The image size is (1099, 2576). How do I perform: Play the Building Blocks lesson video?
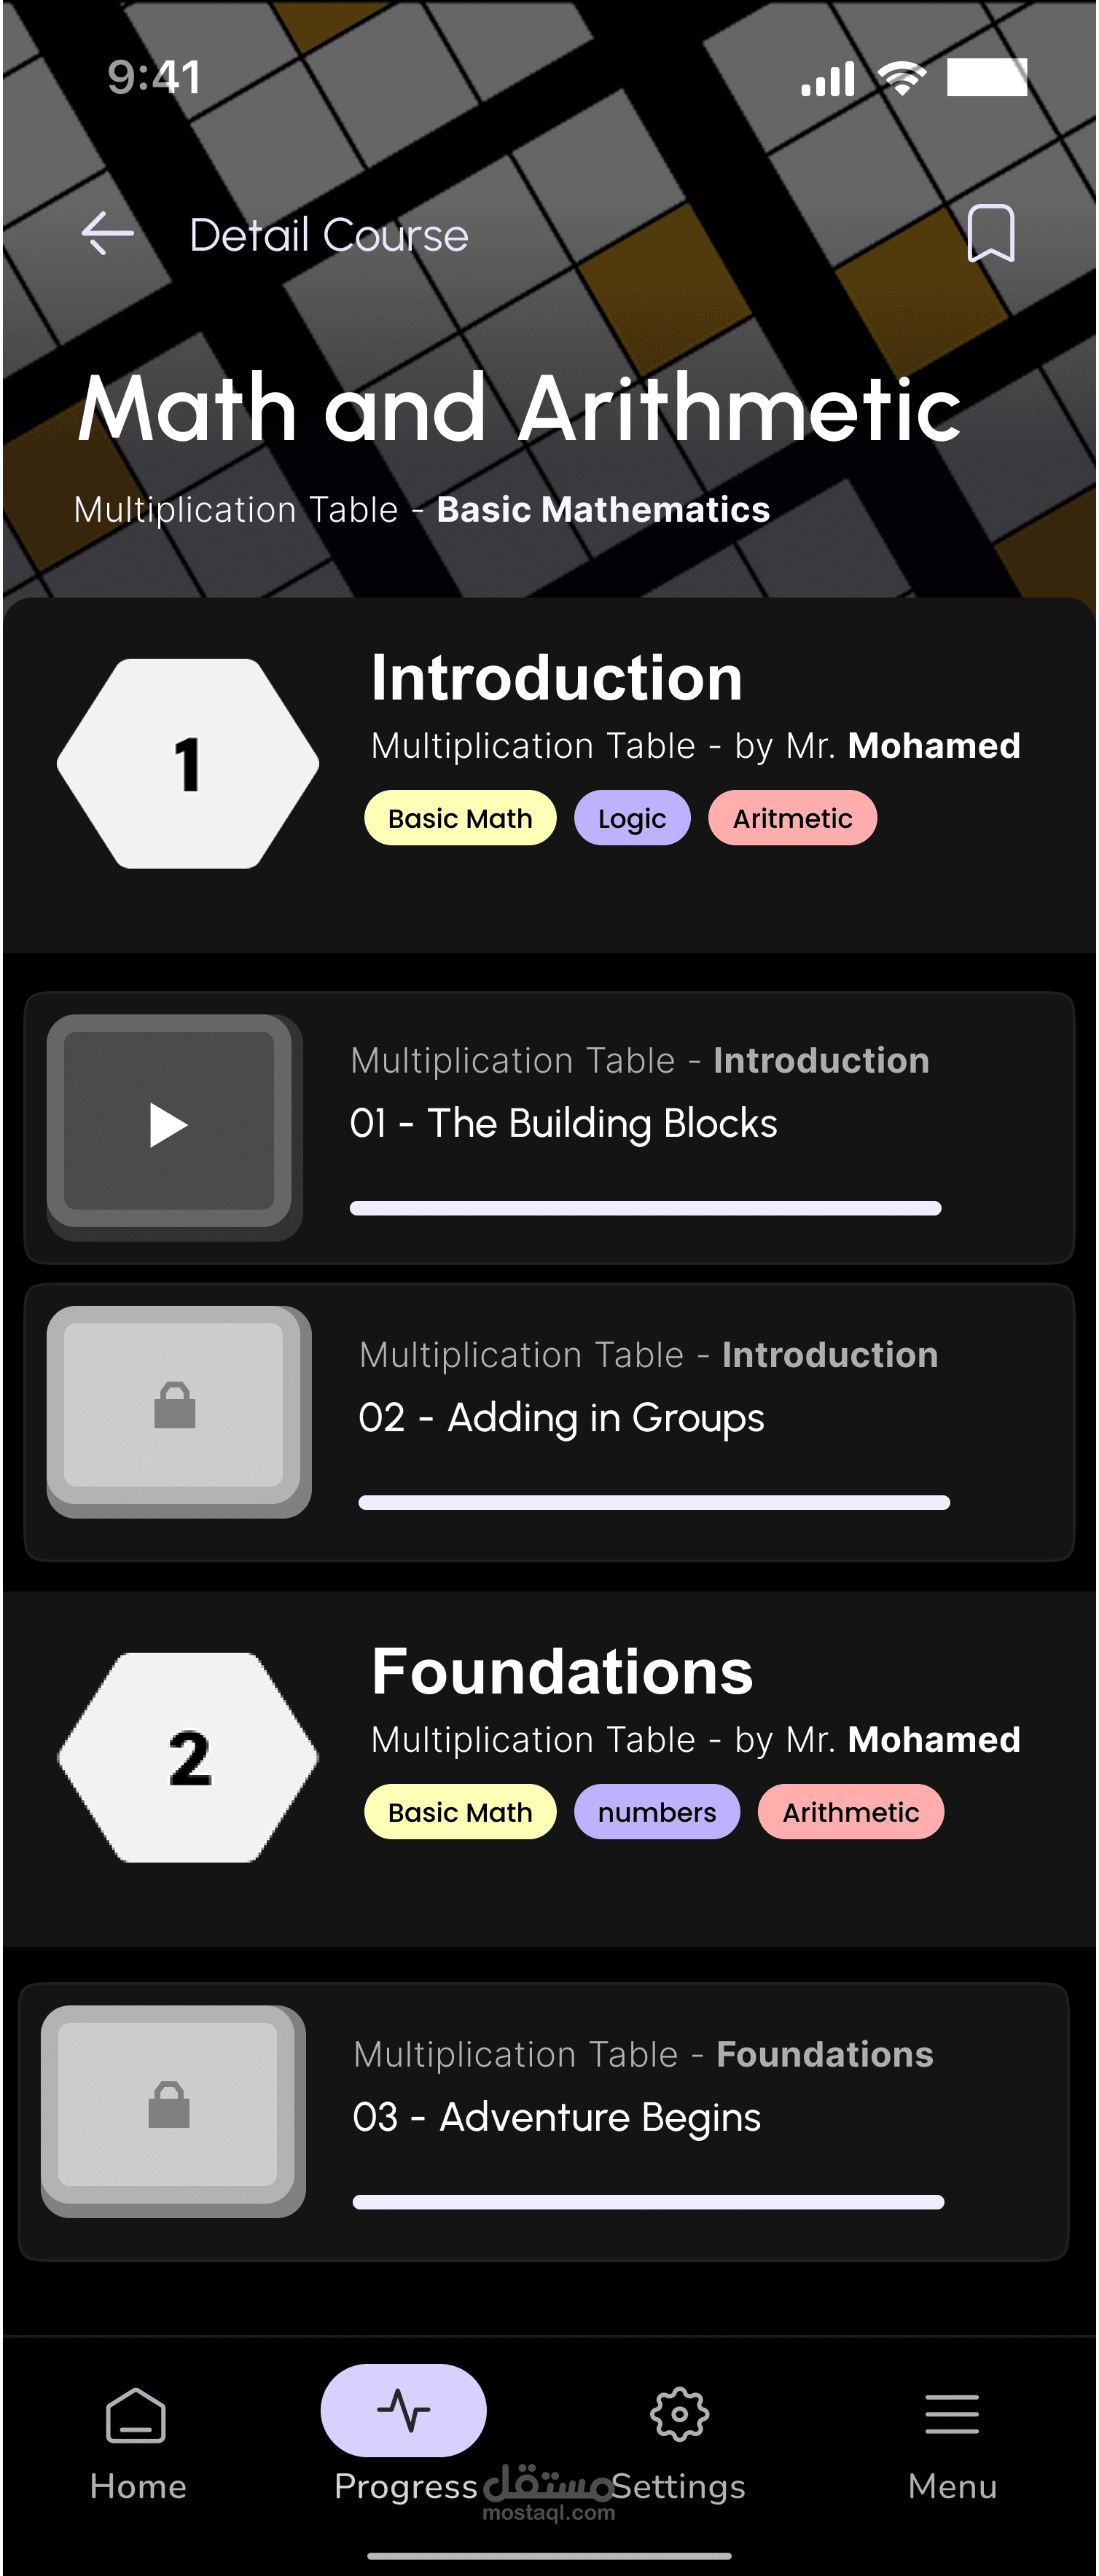click(x=169, y=1125)
